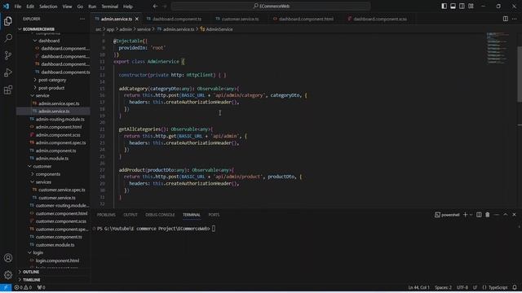Maximize the panel with the chevron up

[506, 215]
